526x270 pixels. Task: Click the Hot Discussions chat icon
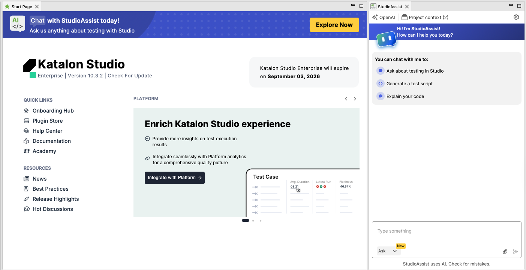tap(26, 209)
